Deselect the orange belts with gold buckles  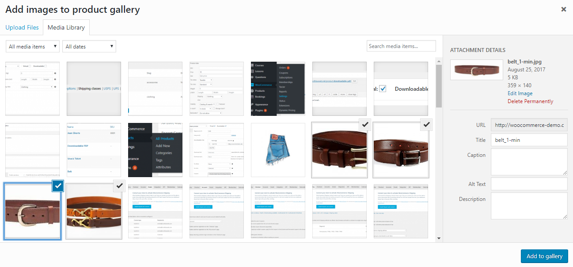point(119,186)
